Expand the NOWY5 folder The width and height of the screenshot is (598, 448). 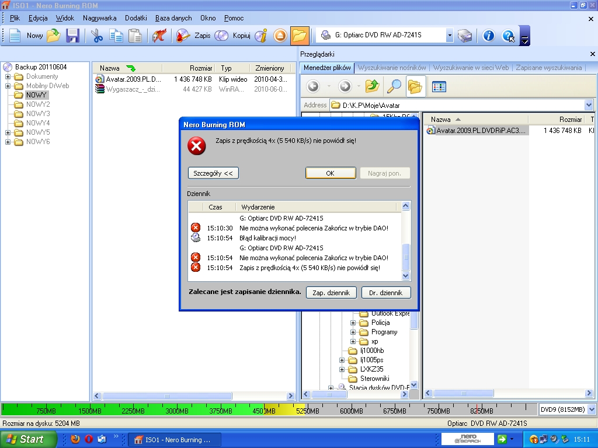8,132
